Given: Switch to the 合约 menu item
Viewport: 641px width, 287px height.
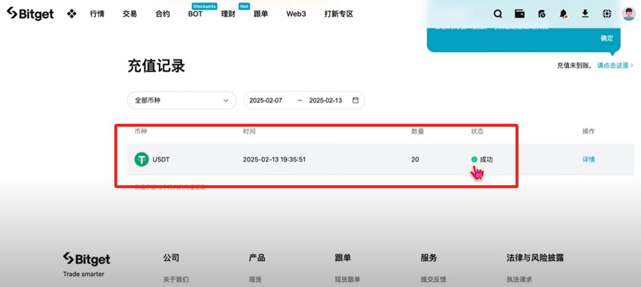Looking at the screenshot, I should 162,14.
